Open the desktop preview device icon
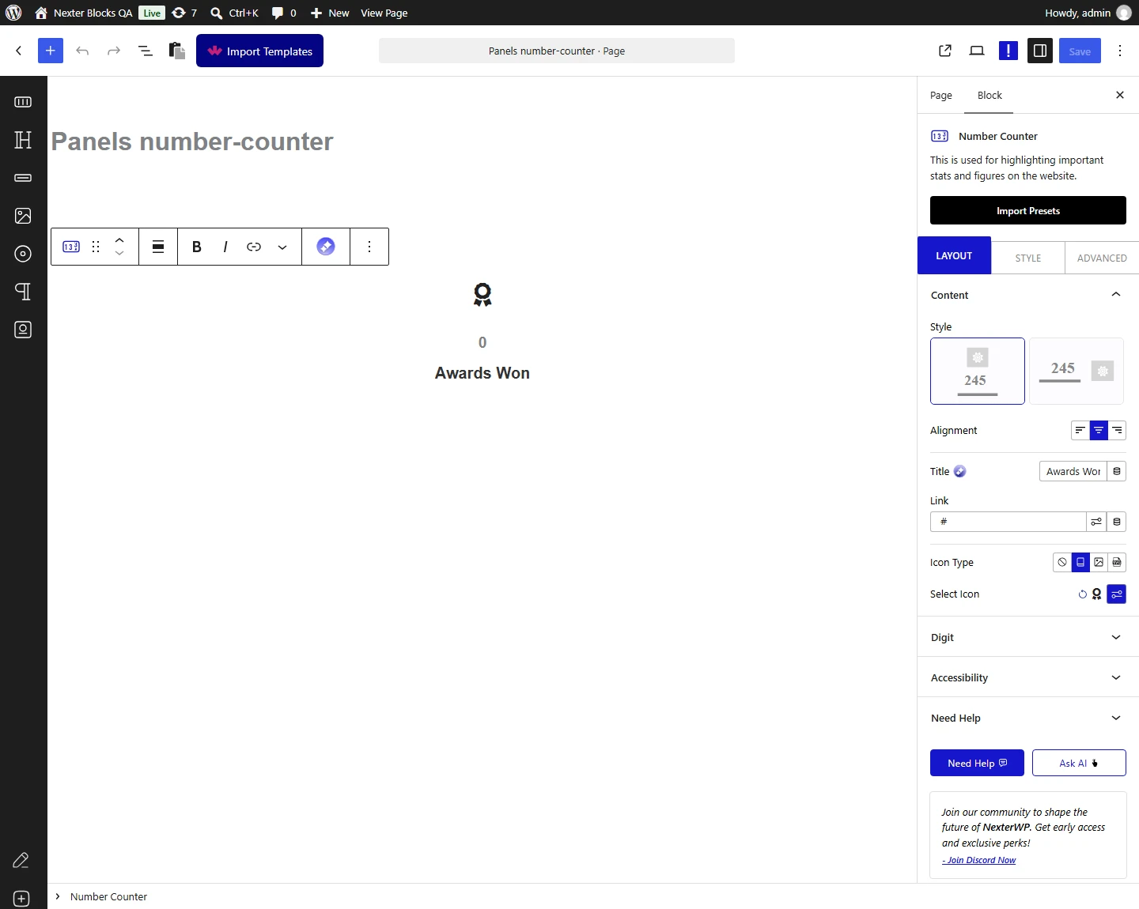 977,51
